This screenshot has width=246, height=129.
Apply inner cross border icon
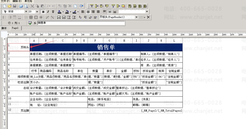(41, 17)
